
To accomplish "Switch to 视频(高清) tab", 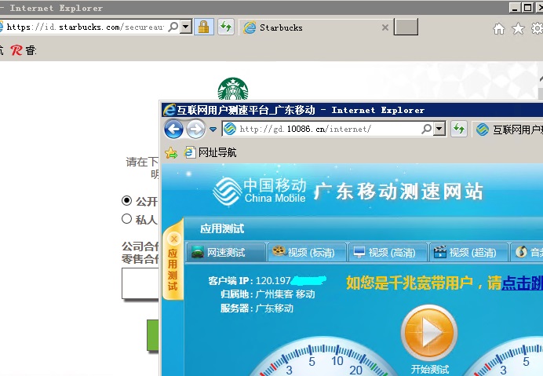I will [388, 252].
